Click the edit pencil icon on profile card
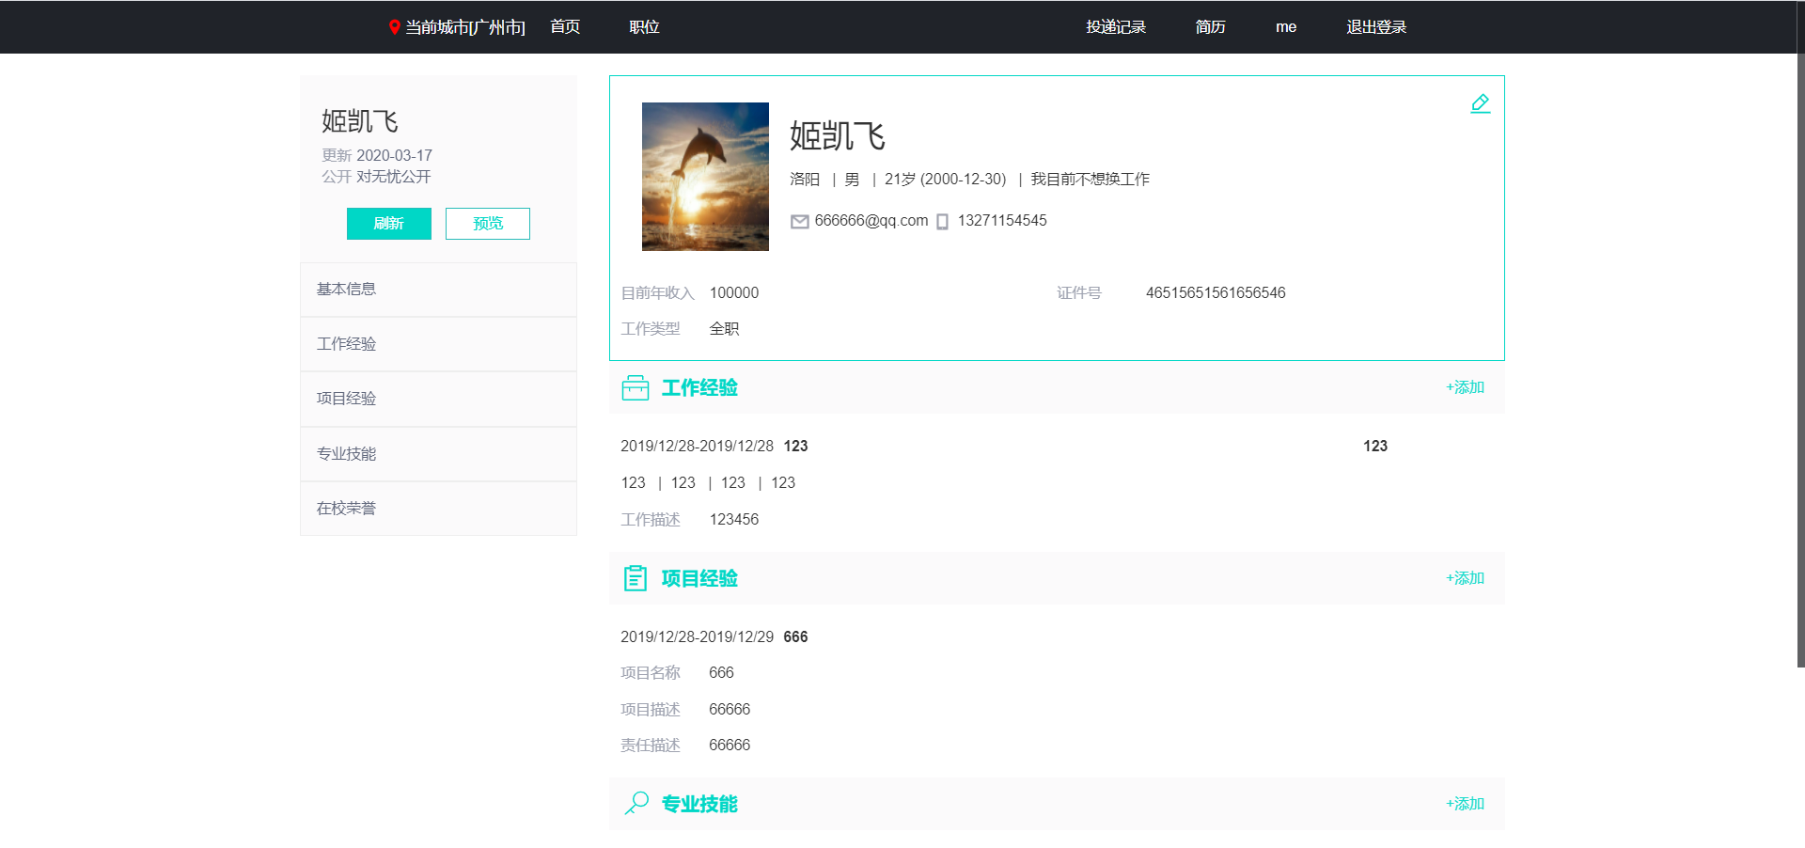Image resolution: width=1805 pixels, height=848 pixels. coord(1480,103)
